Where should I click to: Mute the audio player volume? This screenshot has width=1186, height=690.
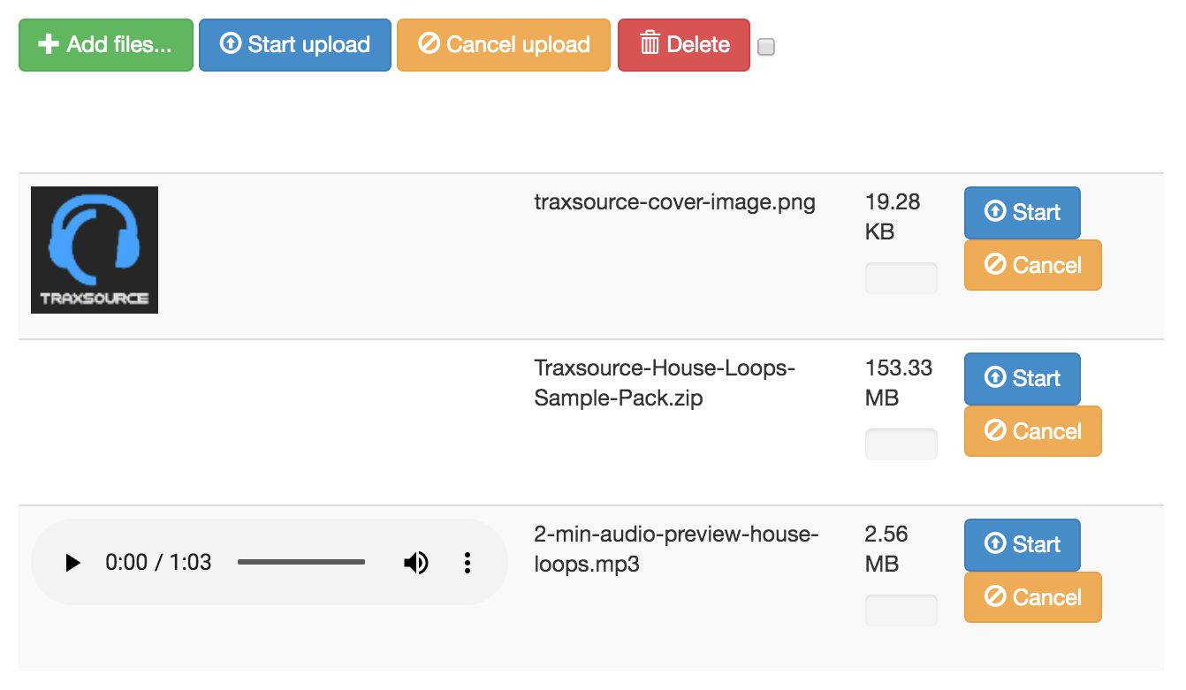[415, 563]
